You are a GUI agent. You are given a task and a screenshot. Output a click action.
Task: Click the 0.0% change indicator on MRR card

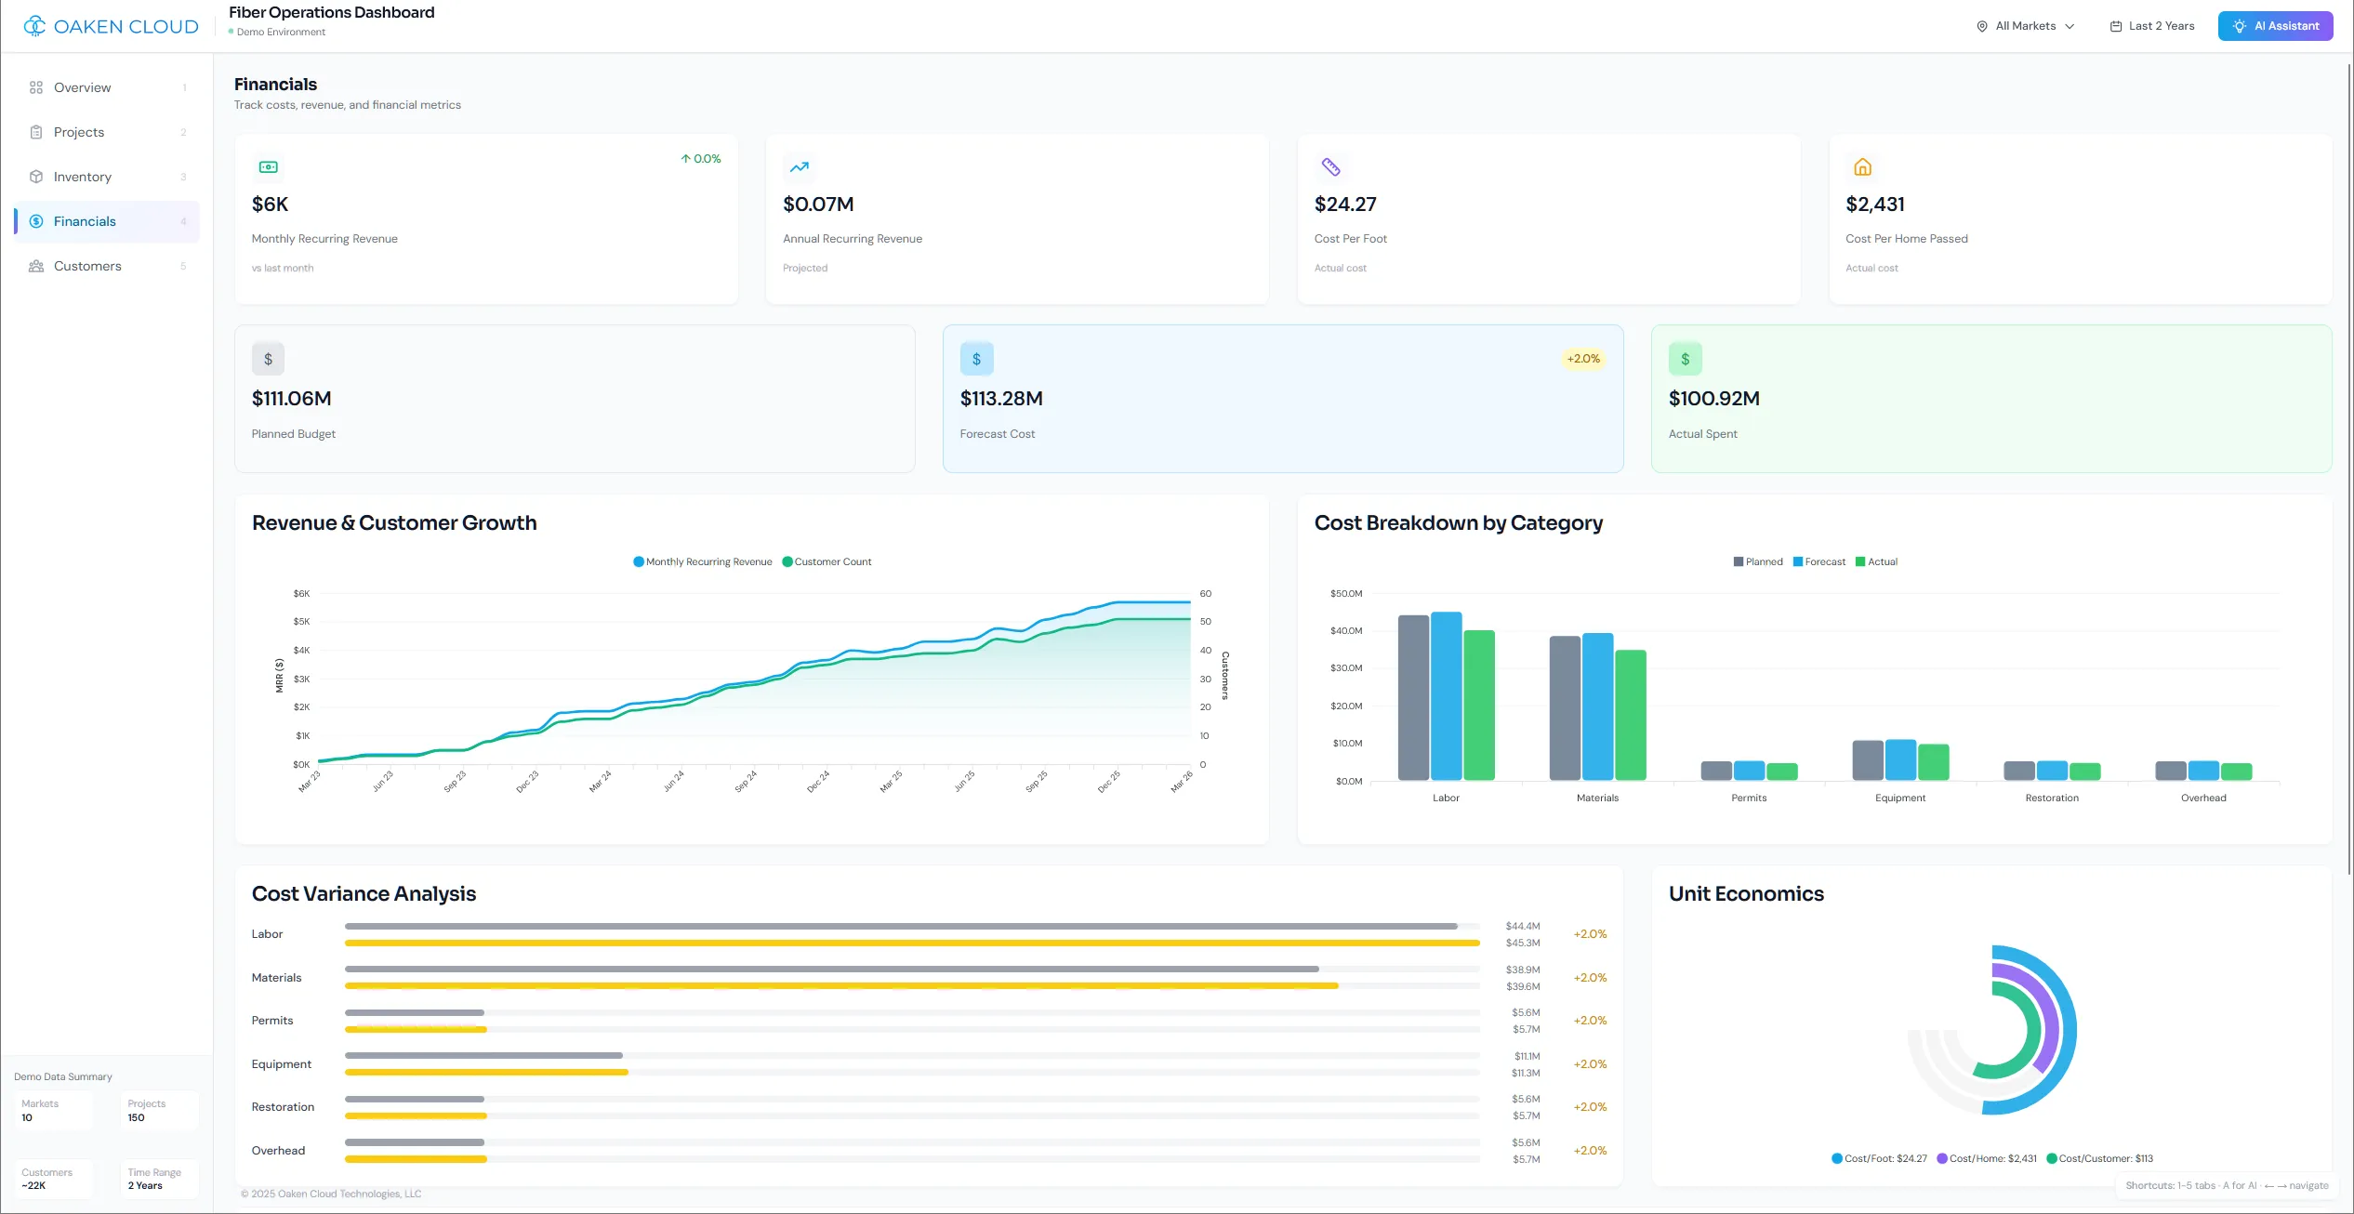pyautogui.click(x=701, y=159)
